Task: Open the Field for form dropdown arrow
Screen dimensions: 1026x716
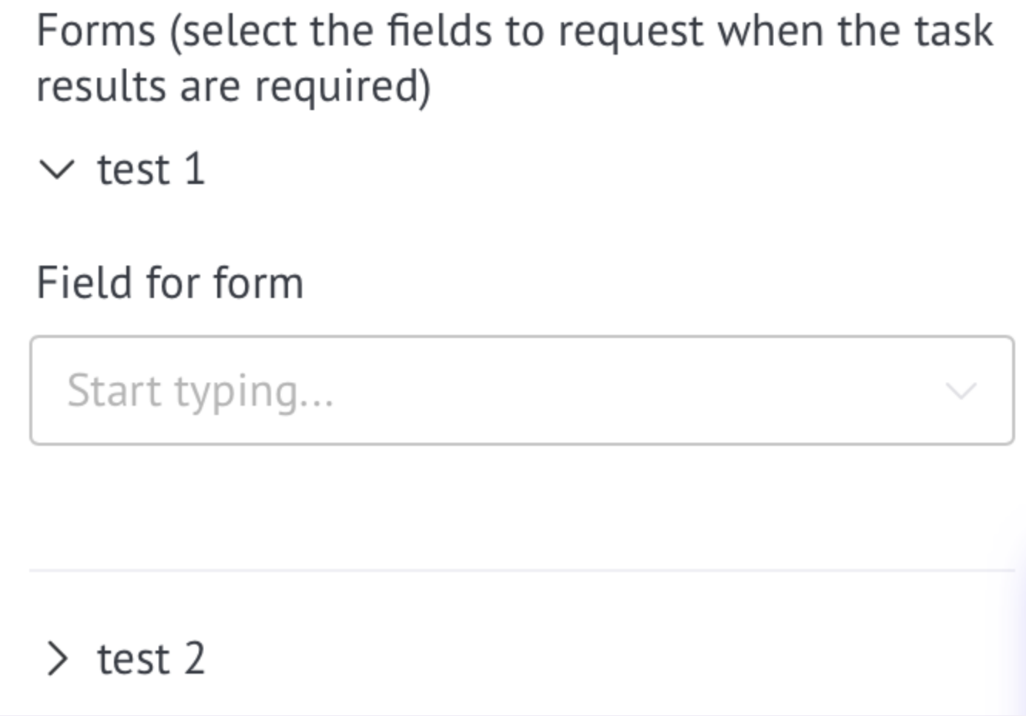Action: point(961,391)
